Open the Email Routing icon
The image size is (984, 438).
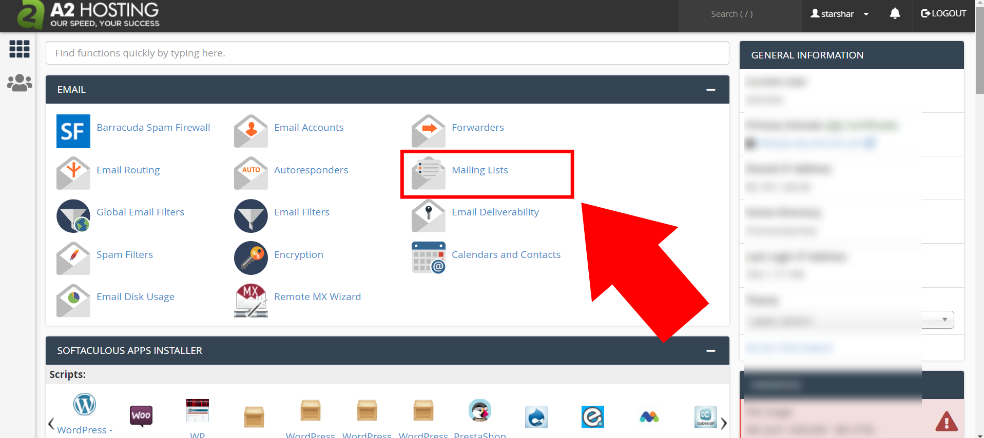click(73, 173)
